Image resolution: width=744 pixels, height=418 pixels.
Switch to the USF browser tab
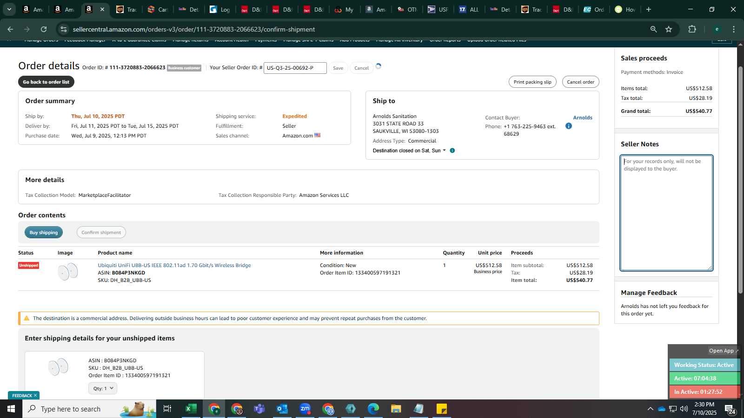(438, 9)
